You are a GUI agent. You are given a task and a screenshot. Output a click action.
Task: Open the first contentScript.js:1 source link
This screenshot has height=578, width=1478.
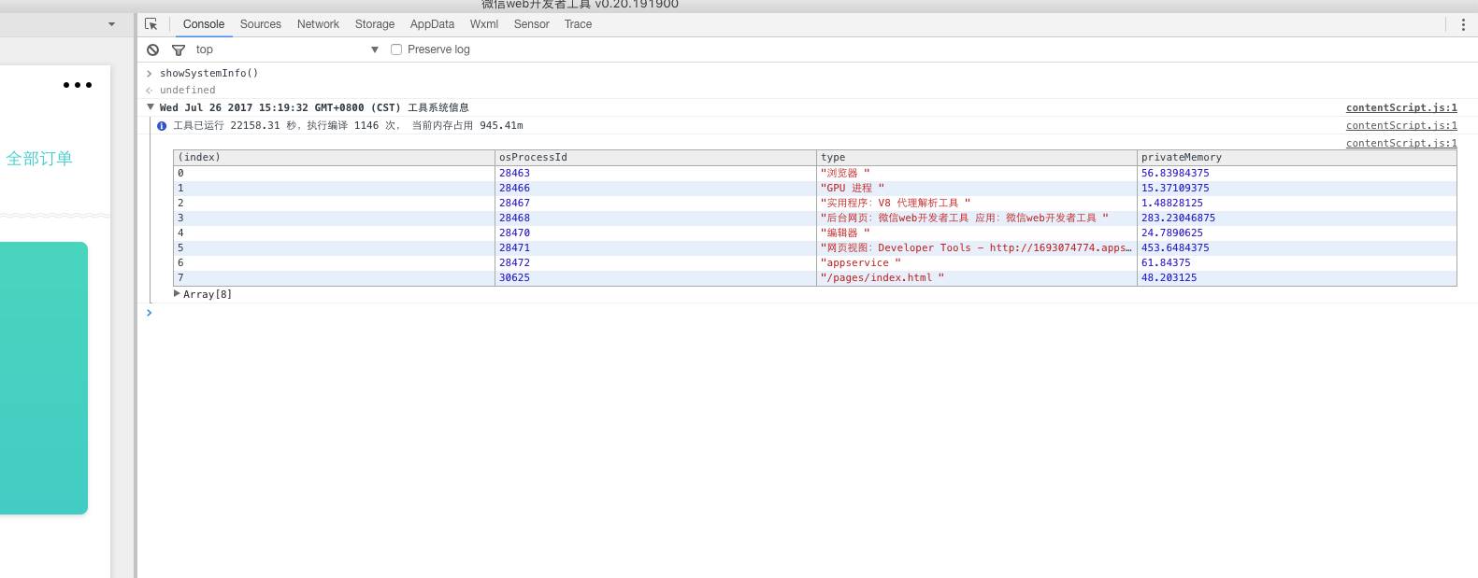(x=1401, y=107)
